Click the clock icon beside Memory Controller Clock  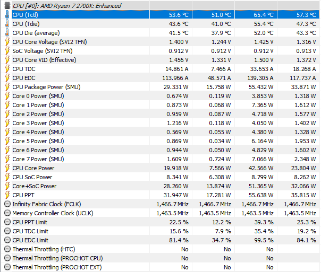coord(7,213)
